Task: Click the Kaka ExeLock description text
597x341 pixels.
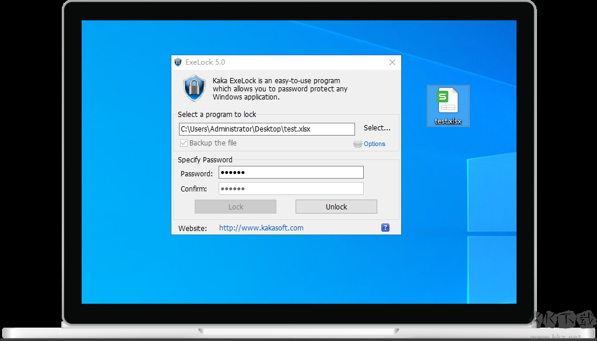Action: [280, 89]
